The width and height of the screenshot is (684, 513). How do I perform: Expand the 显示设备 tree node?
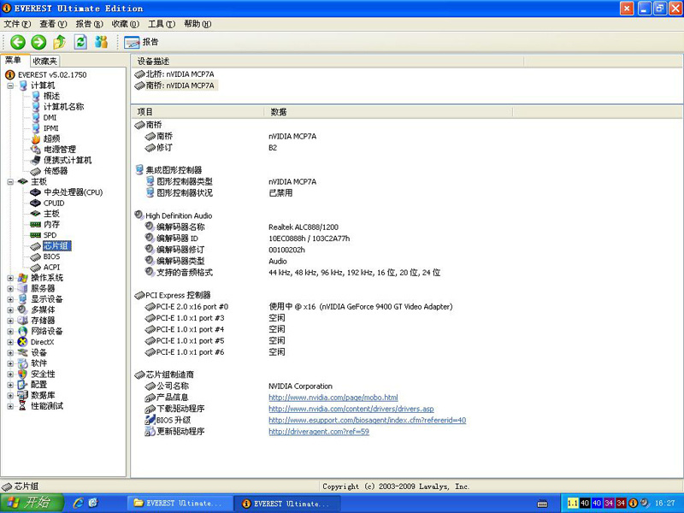[10, 299]
